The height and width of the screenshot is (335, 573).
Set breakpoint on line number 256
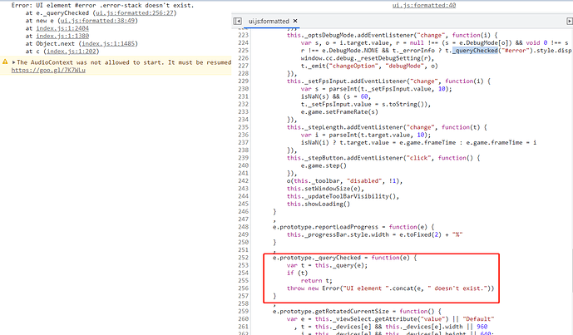pos(243,288)
